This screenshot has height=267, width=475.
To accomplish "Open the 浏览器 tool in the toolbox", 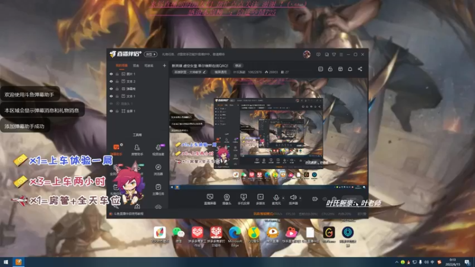I will coord(158,170).
